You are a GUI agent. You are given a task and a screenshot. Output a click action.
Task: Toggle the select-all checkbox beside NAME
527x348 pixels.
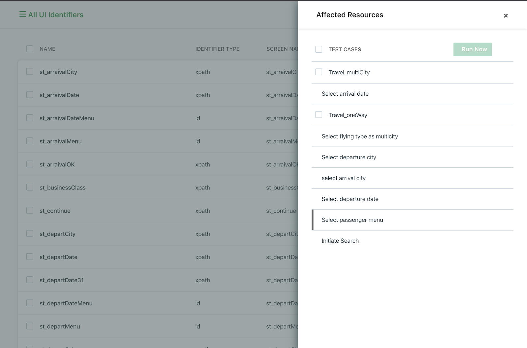pyautogui.click(x=30, y=49)
